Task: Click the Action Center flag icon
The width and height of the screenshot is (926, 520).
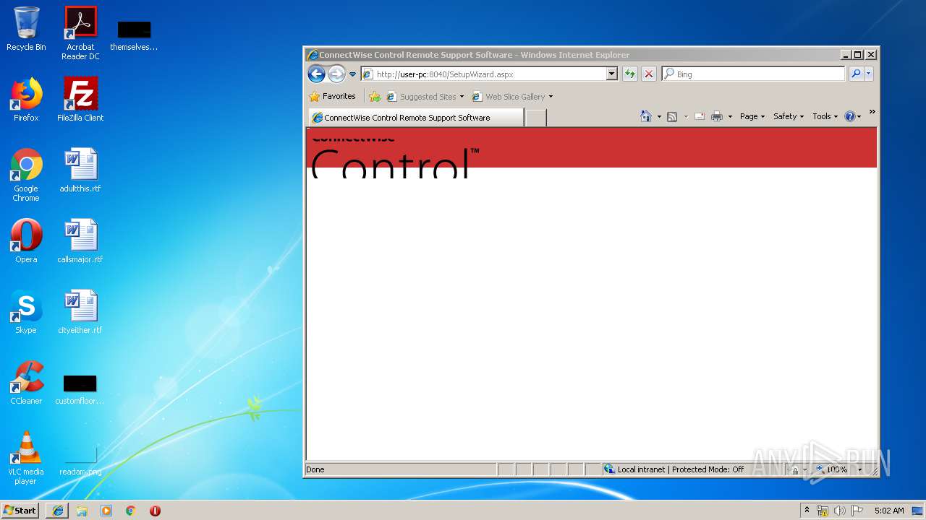Action: [x=856, y=511]
